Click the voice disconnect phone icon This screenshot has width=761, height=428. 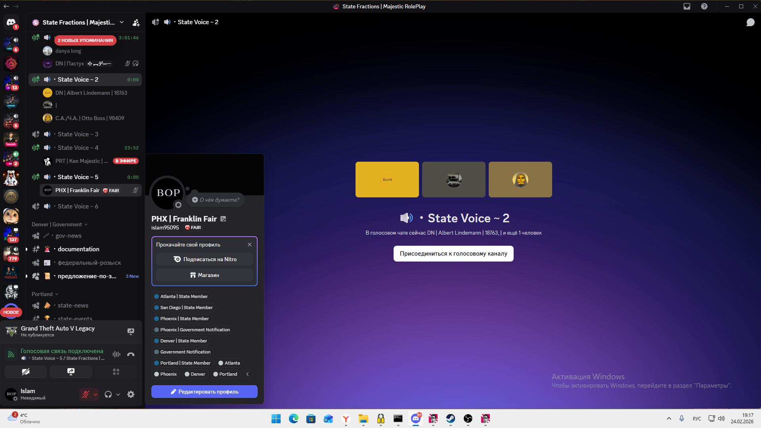coord(131,354)
